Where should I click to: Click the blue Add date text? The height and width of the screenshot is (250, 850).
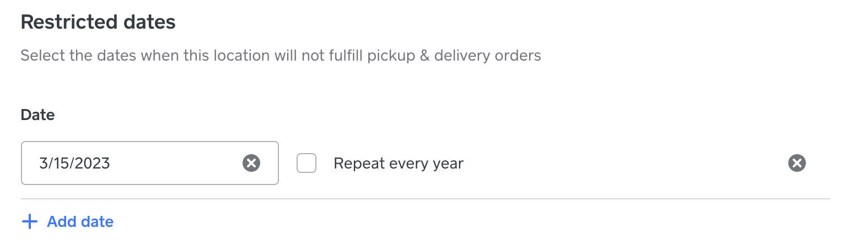[80, 222]
